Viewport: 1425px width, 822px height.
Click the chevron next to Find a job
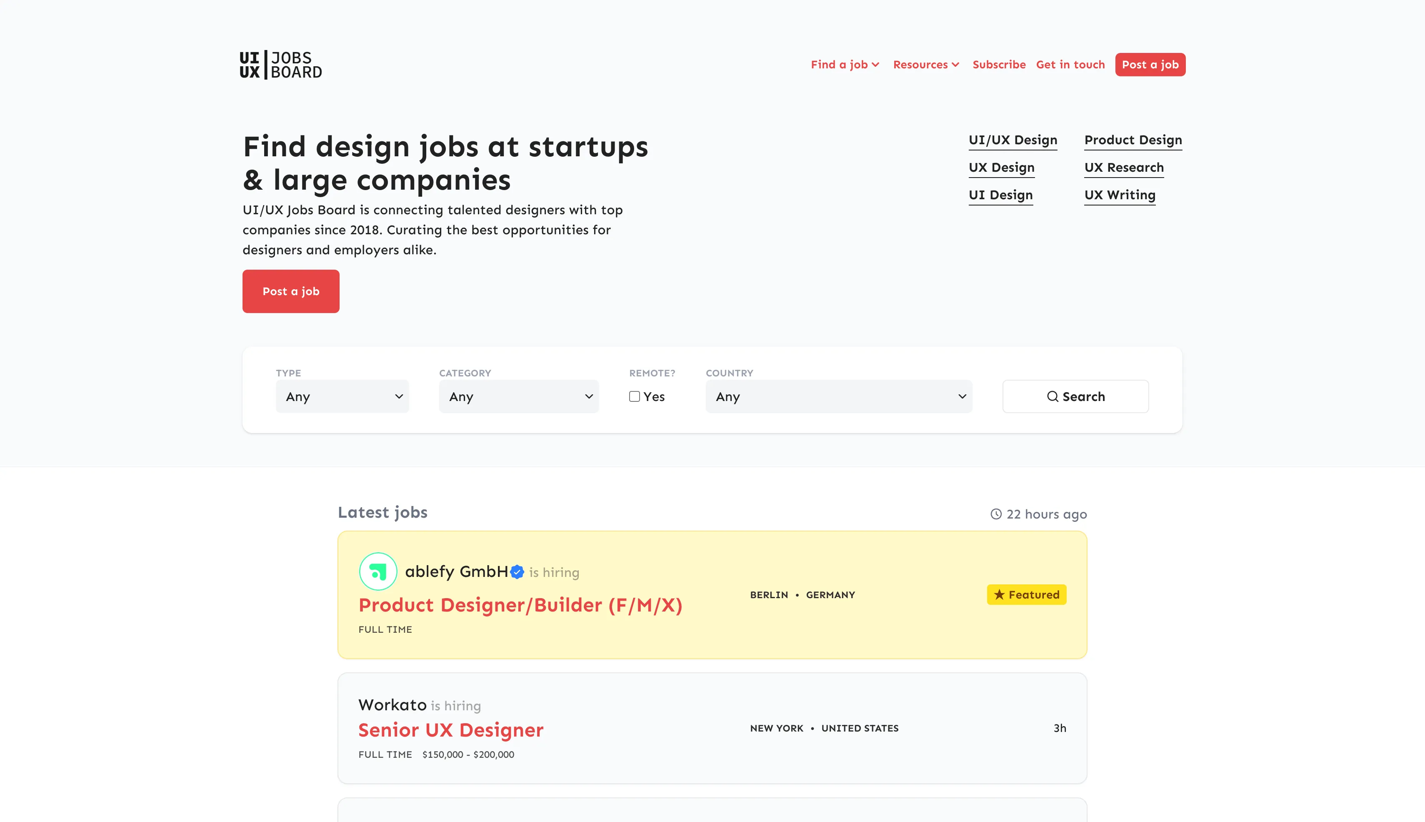click(x=875, y=65)
